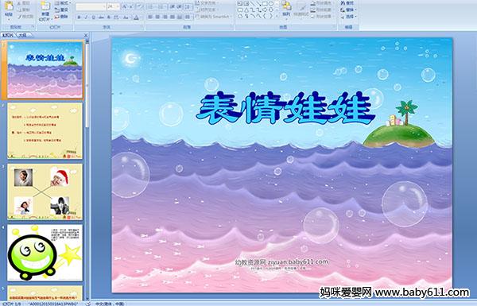Toggle underline formatting
The image size is (477, 306).
93,17
